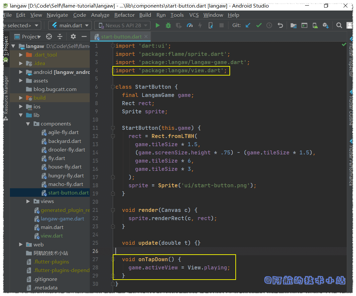Open SDK Manager icon

(x=325, y=25)
